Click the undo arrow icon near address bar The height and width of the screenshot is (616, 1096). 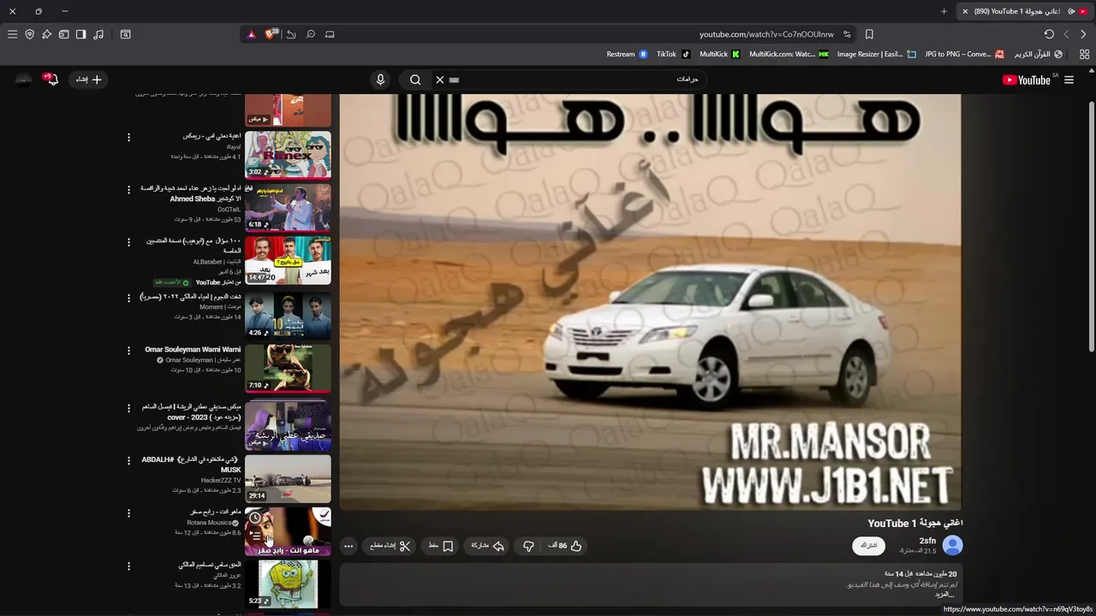[x=291, y=34]
